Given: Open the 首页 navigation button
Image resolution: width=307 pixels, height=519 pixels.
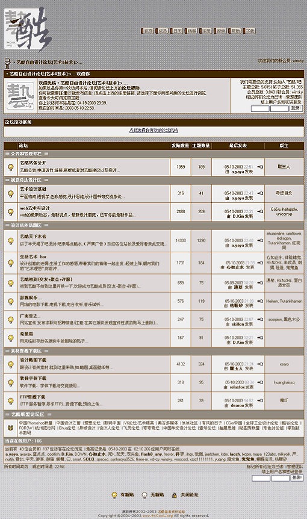Looking at the screenshot, I should (147, 31).
